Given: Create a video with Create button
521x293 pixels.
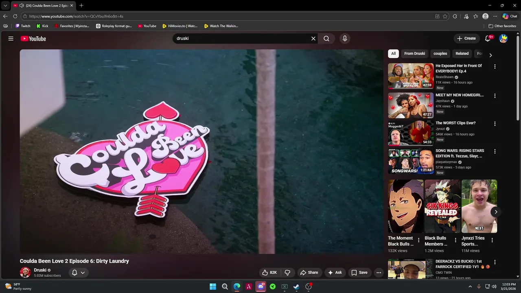Looking at the screenshot, I should [466, 39].
